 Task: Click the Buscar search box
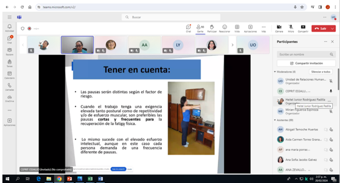pos(171,17)
